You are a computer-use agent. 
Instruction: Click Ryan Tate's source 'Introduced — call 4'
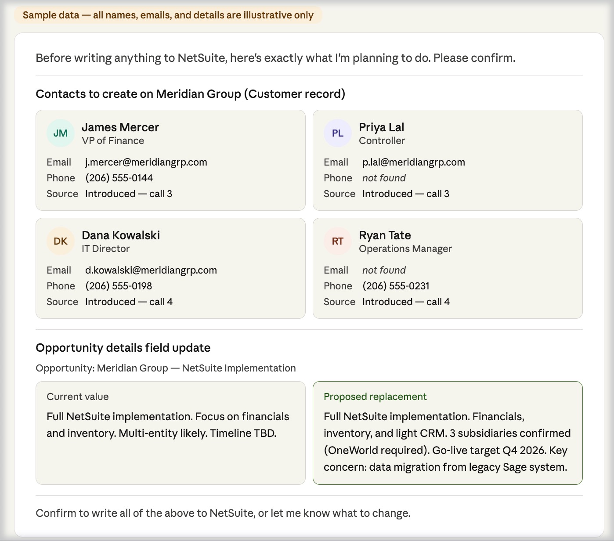406,302
